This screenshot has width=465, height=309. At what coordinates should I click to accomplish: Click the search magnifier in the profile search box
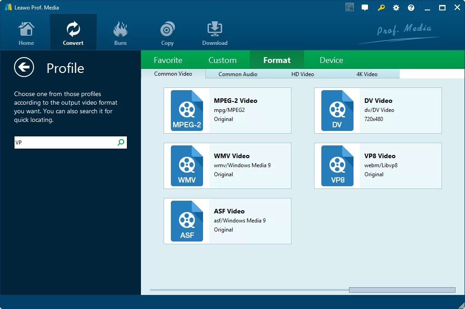tap(120, 142)
